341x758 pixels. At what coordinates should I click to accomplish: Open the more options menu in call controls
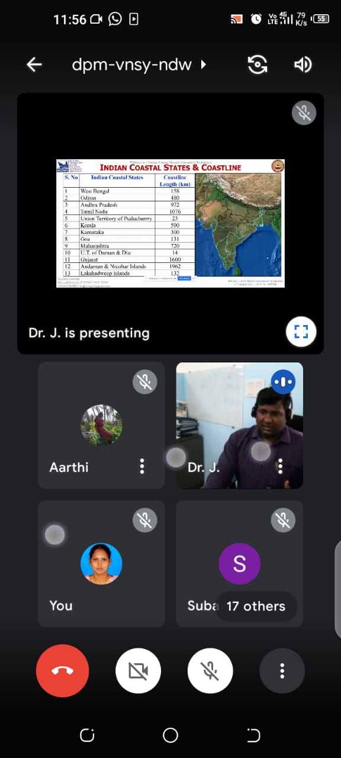pyautogui.click(x=282, y=670)
